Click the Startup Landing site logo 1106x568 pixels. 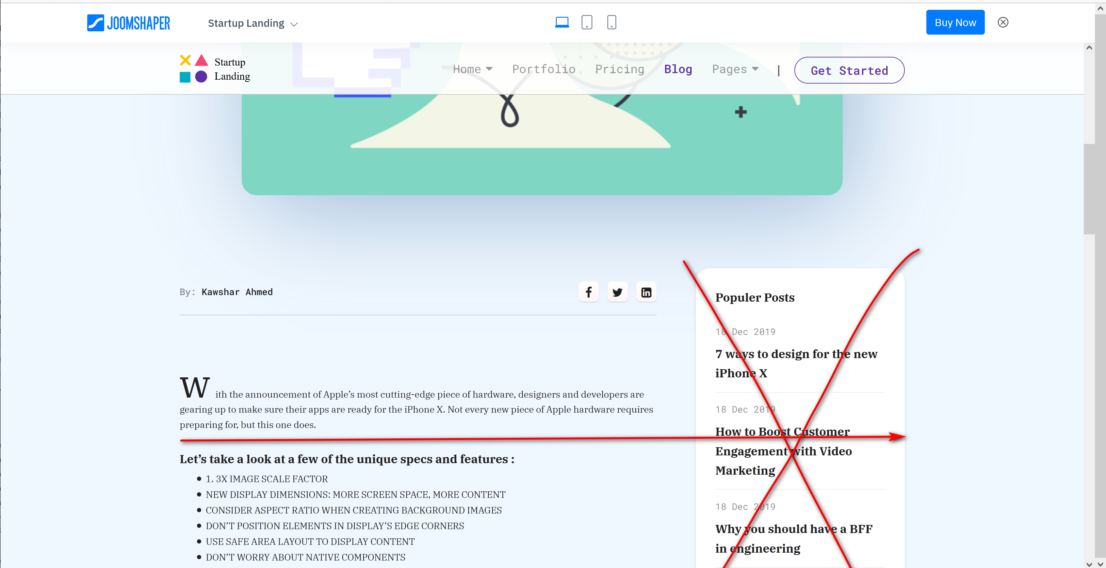215,69
